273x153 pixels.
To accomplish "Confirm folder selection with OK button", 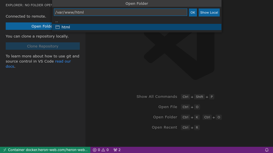I will tap(193, 13).
